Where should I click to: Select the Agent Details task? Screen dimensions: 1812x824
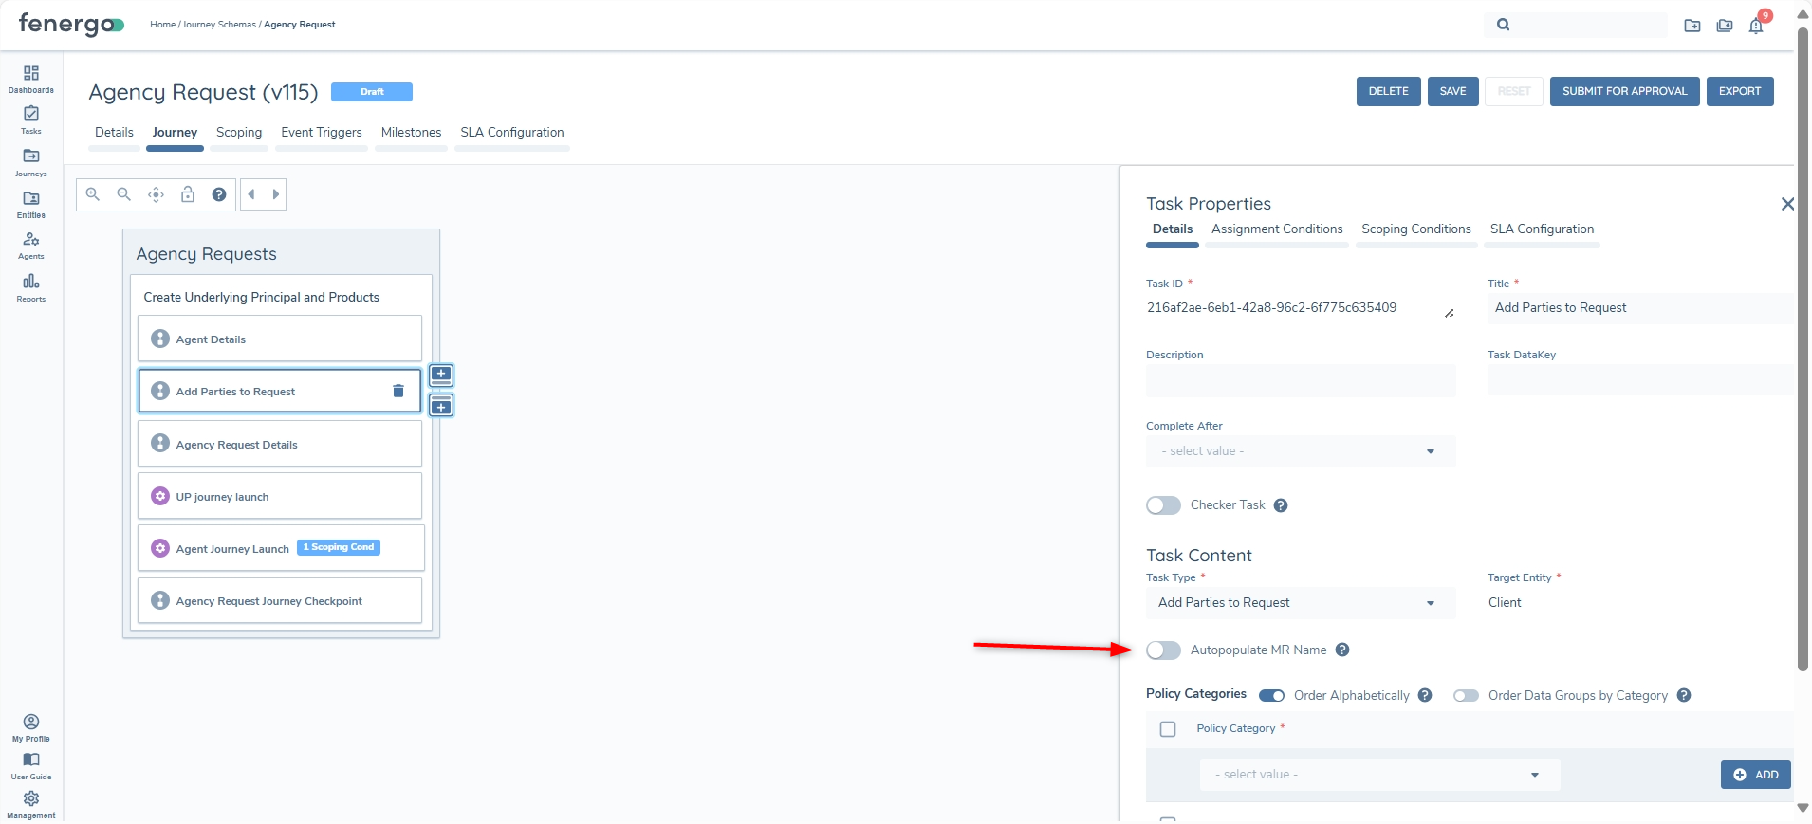pyautogui.click(x=280, y=339)
